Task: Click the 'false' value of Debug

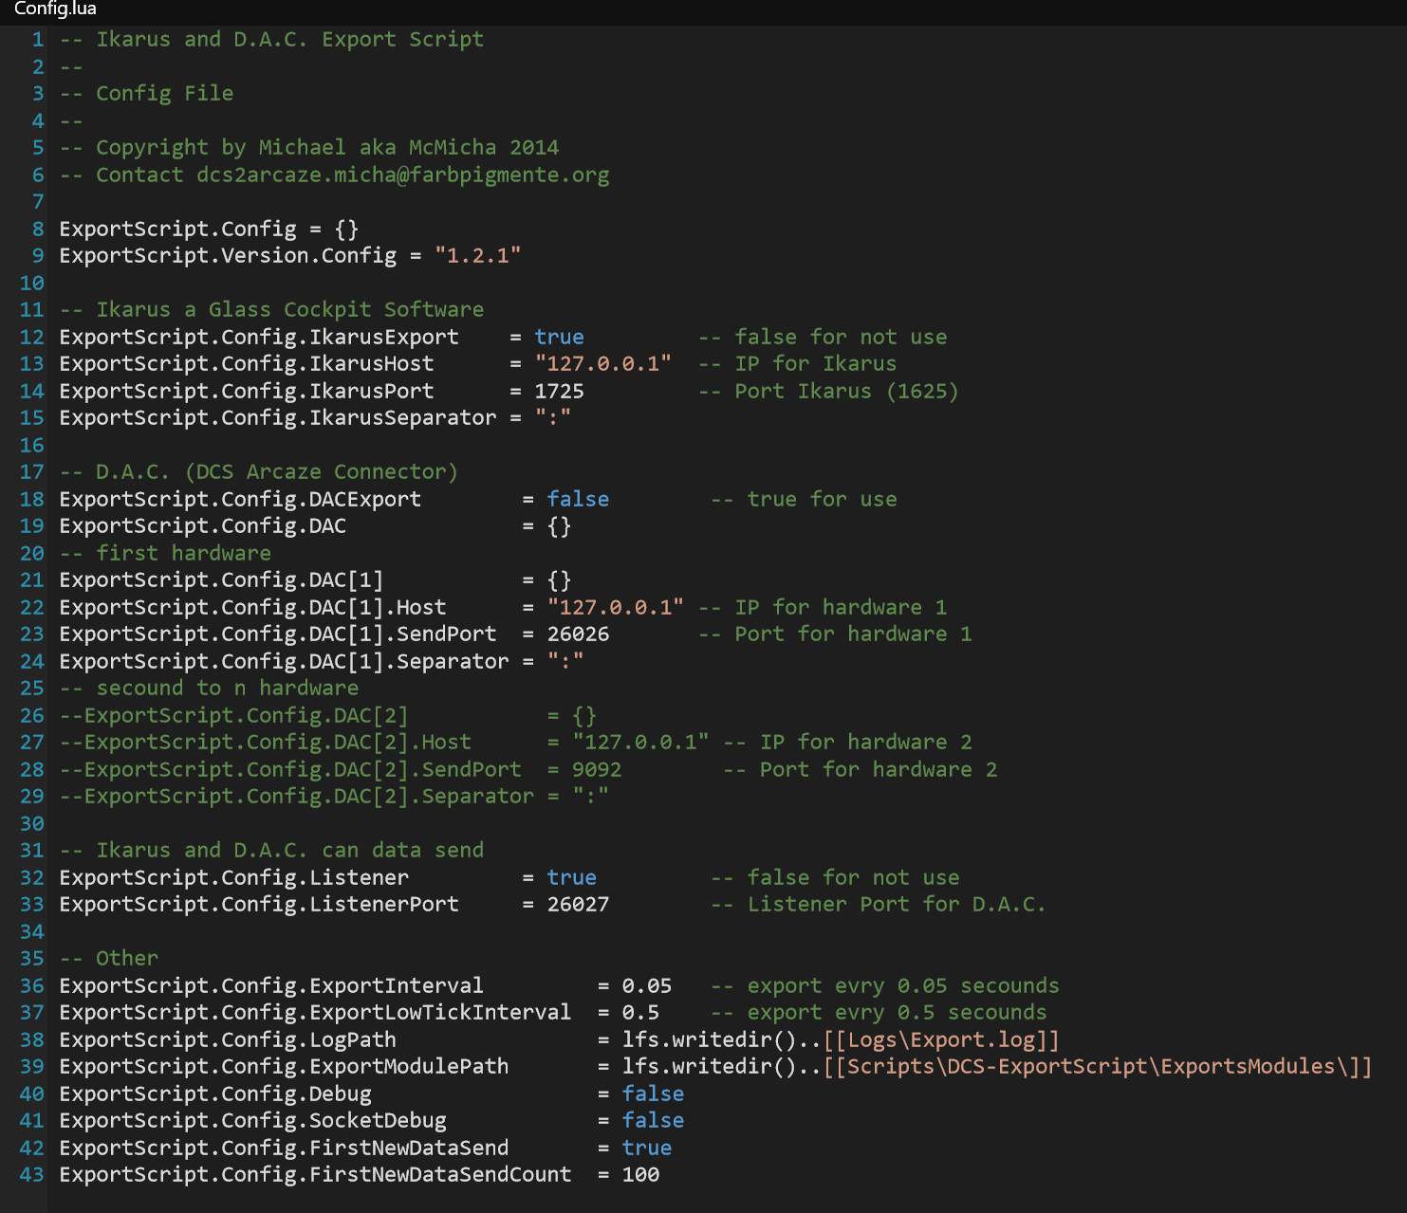Action: 654,1094
